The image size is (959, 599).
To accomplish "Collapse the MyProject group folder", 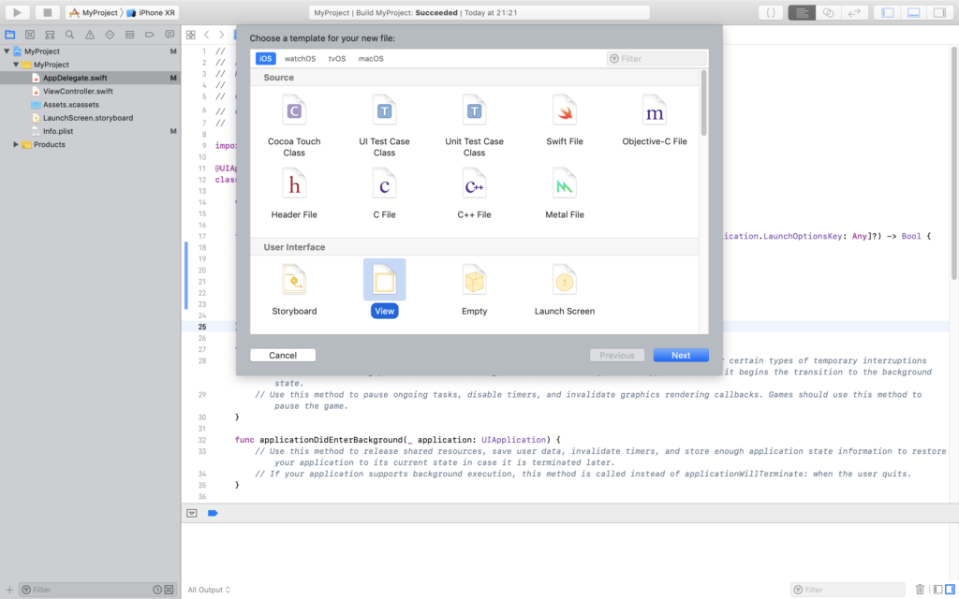I will coord(16,65).
